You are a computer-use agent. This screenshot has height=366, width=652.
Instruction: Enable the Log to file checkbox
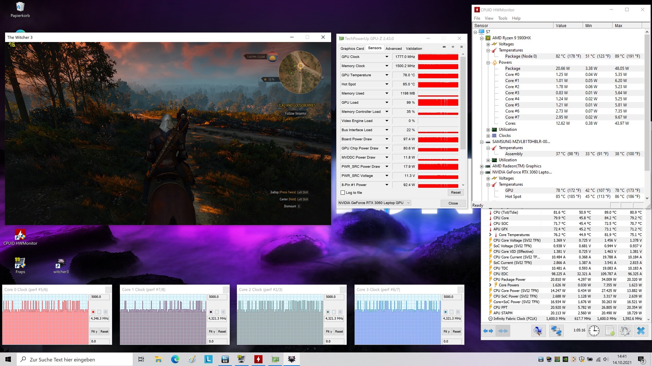(343, 192)
